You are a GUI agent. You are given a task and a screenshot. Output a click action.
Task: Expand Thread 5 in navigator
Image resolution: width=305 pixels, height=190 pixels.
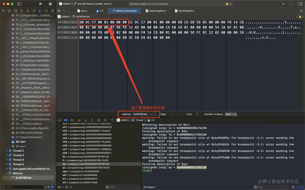click(x=7, y=164)
